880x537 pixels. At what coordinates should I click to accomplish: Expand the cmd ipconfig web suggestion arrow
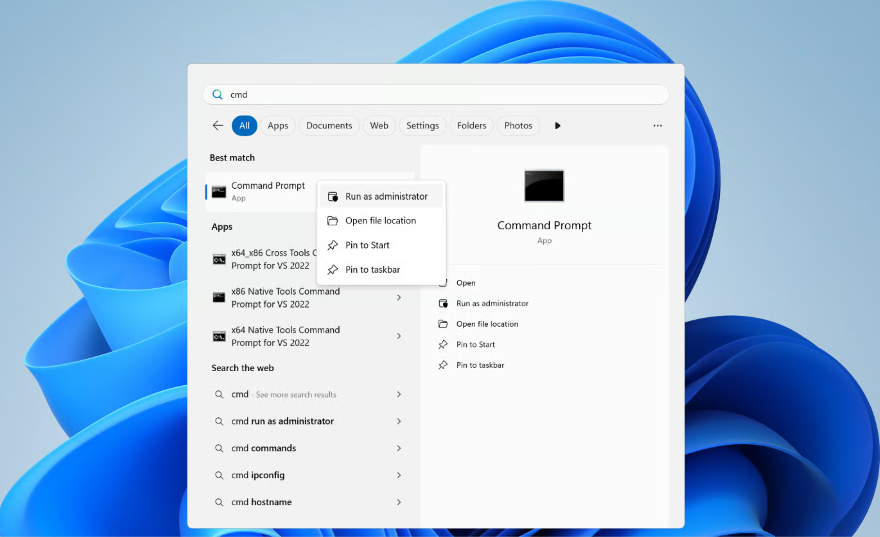[399, 475]
